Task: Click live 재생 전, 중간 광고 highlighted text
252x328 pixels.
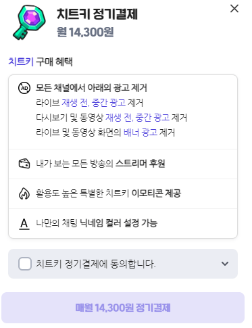Action: point(94,103)
